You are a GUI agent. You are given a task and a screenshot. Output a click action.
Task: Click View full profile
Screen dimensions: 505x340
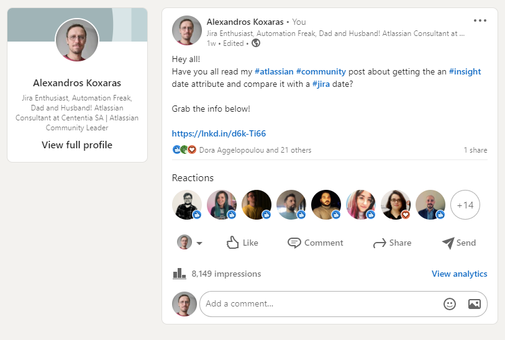77,145
